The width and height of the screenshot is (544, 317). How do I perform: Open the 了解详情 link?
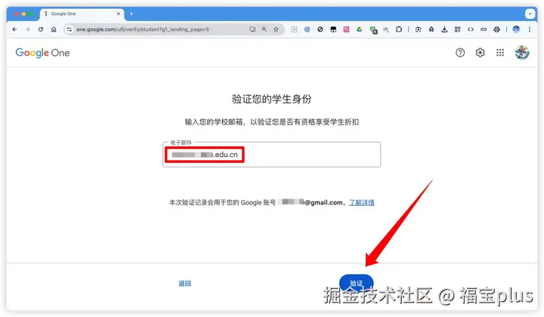[x=361, y=202]
